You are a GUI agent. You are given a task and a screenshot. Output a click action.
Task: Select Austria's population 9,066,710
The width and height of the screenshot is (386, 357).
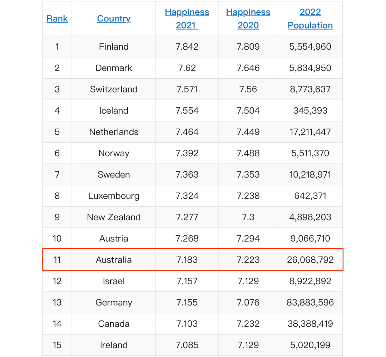[x=310, y=238]
